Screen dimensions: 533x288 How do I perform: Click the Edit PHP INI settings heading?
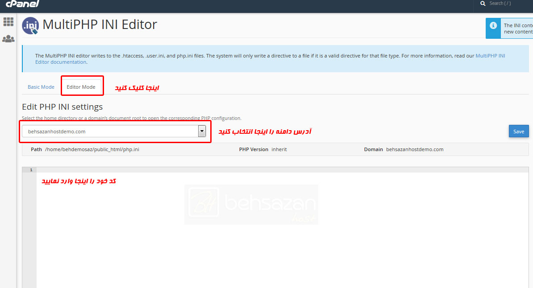[62, 107]
